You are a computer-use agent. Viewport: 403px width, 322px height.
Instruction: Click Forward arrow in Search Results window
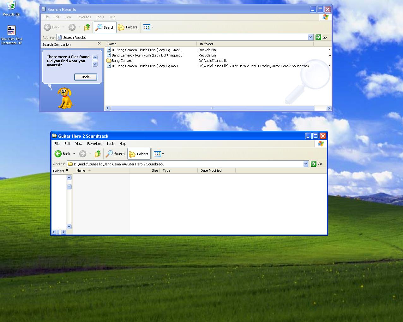tap(72, 27)
